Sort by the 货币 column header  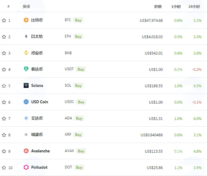pos(26,7)
